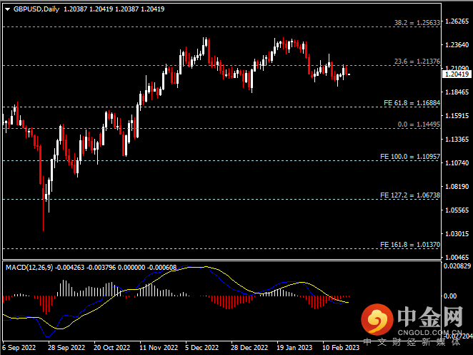Click the FE 161.8 = 1.01370 label
Viewport: 473px width, 355px height.
411,244
